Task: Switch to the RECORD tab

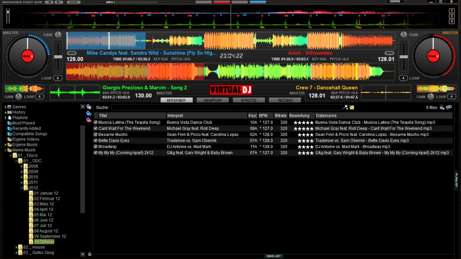Action: (x=285, y=100)
